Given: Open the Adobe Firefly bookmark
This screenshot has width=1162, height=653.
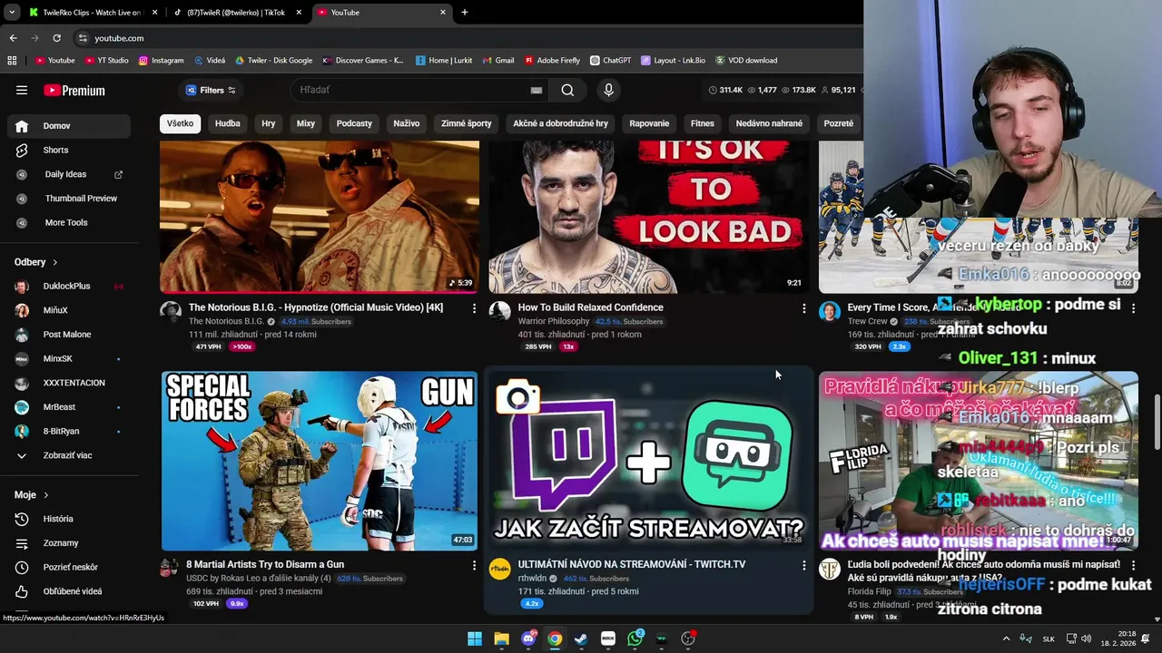Looking at the screenshot, I should pos(552,61).
